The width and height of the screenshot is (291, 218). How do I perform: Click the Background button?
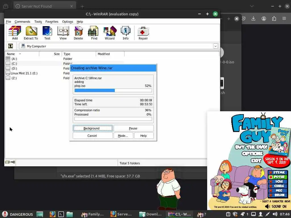pos(93,128)
